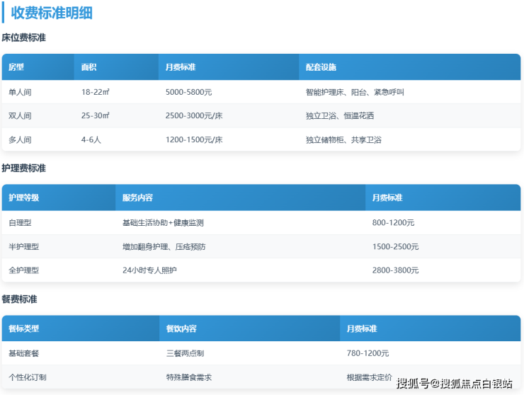524x395 pixels.
Task: Click the 服务内容 column header
Action: 137,198
